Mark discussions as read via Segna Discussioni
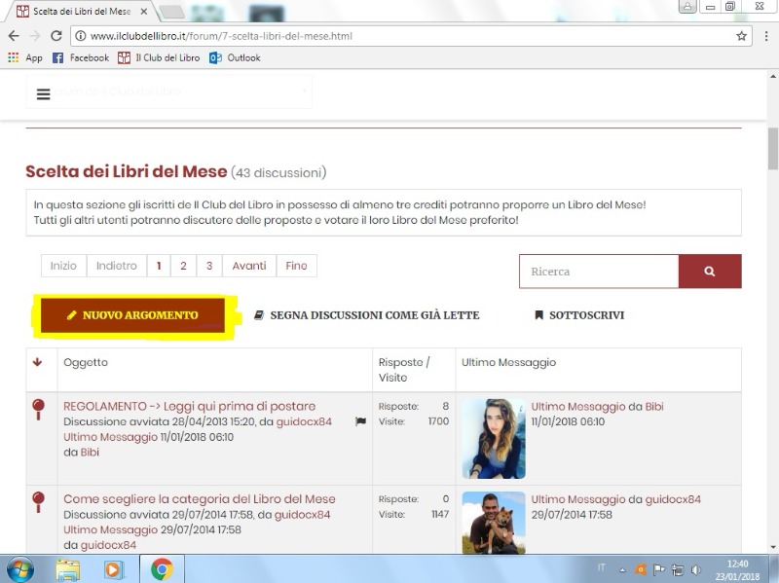Image resolution: width=779 pixels, height=583 pixels. coord(366,315)
